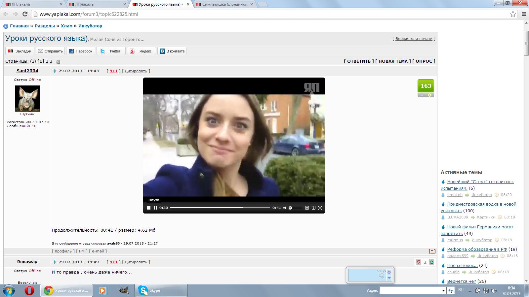Open the Windows Start menu
Screen dimensions: 529x297
tap(9, 290)
